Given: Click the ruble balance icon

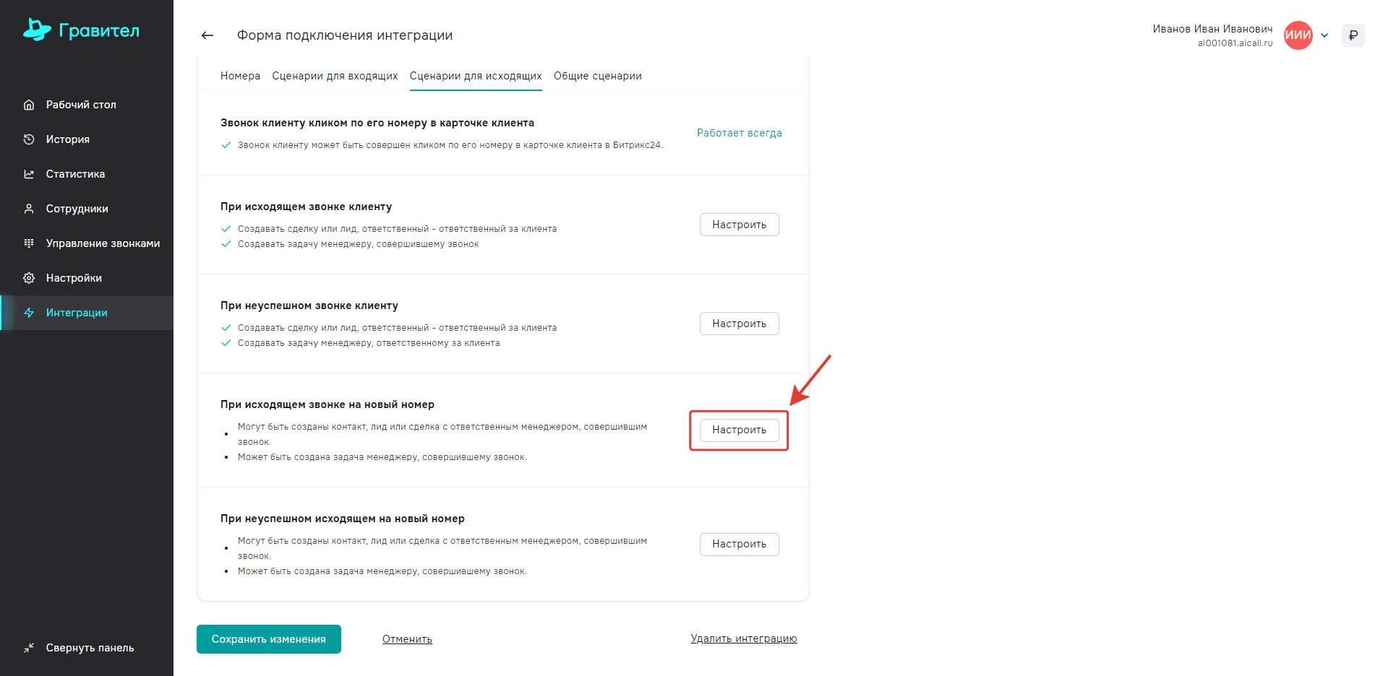Looking at the screenshot, I should pyautogui.click(x=1353, y=35).
